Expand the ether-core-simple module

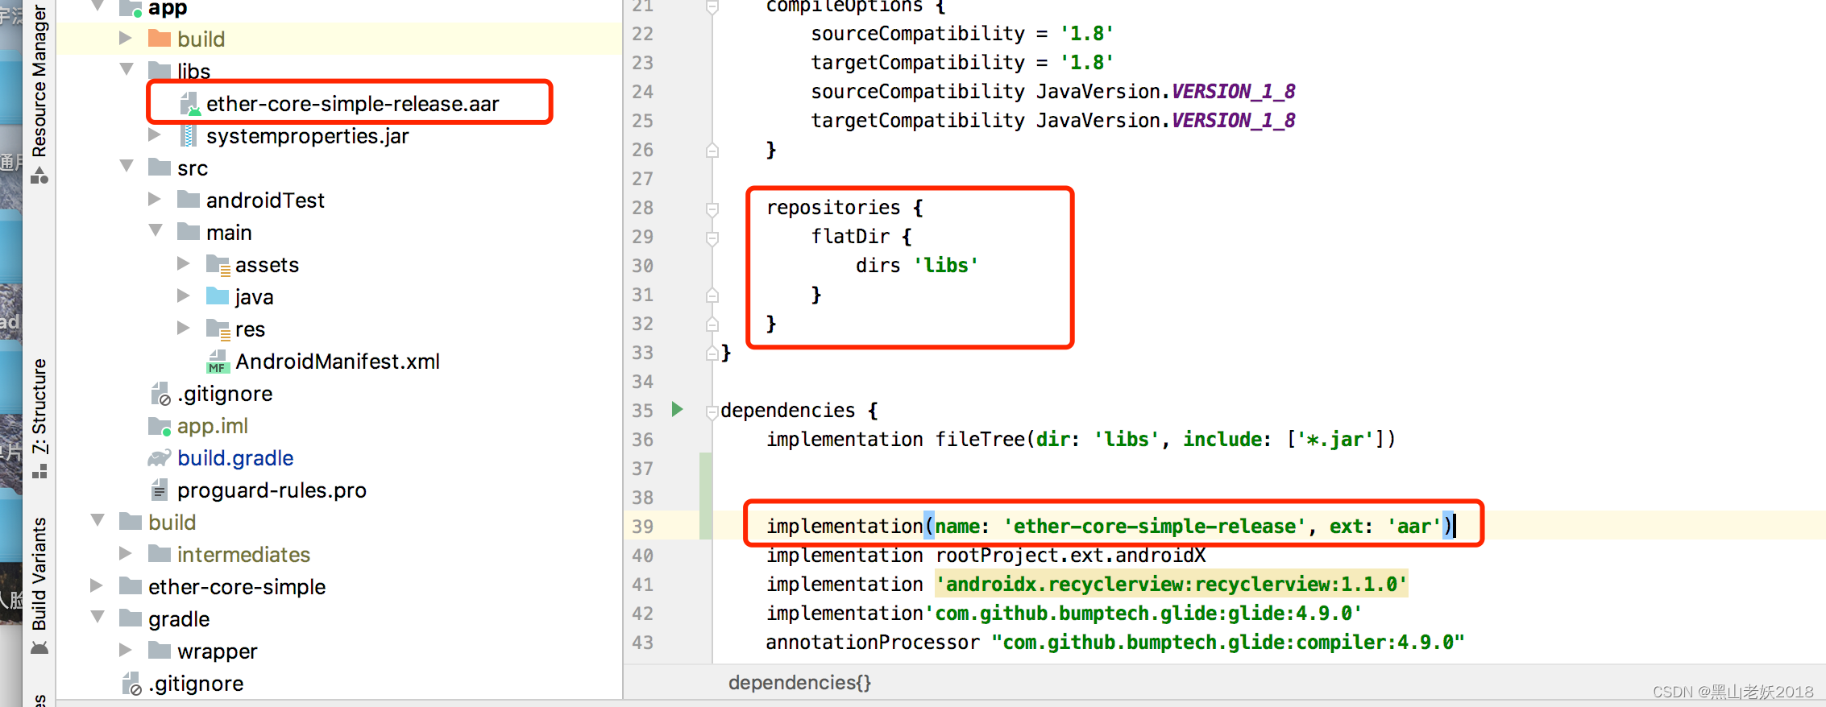(96, 586)
